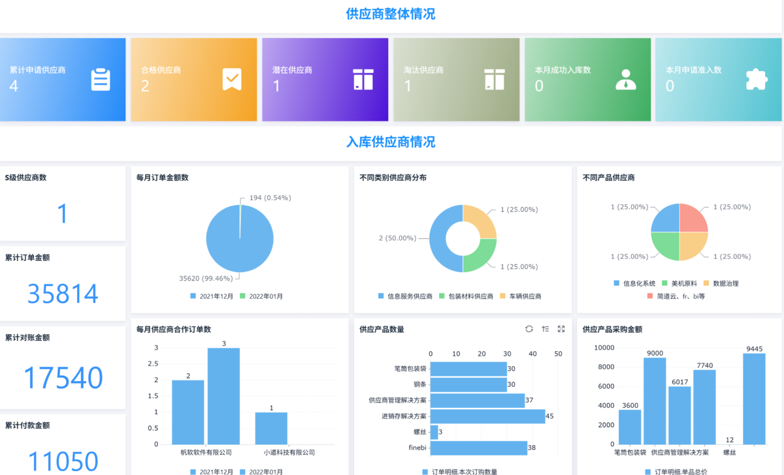Click the blue 50% segment of the supplier donut
This screenshot has width=784, height=475.
pyautogui.click(x=438, y=238)
